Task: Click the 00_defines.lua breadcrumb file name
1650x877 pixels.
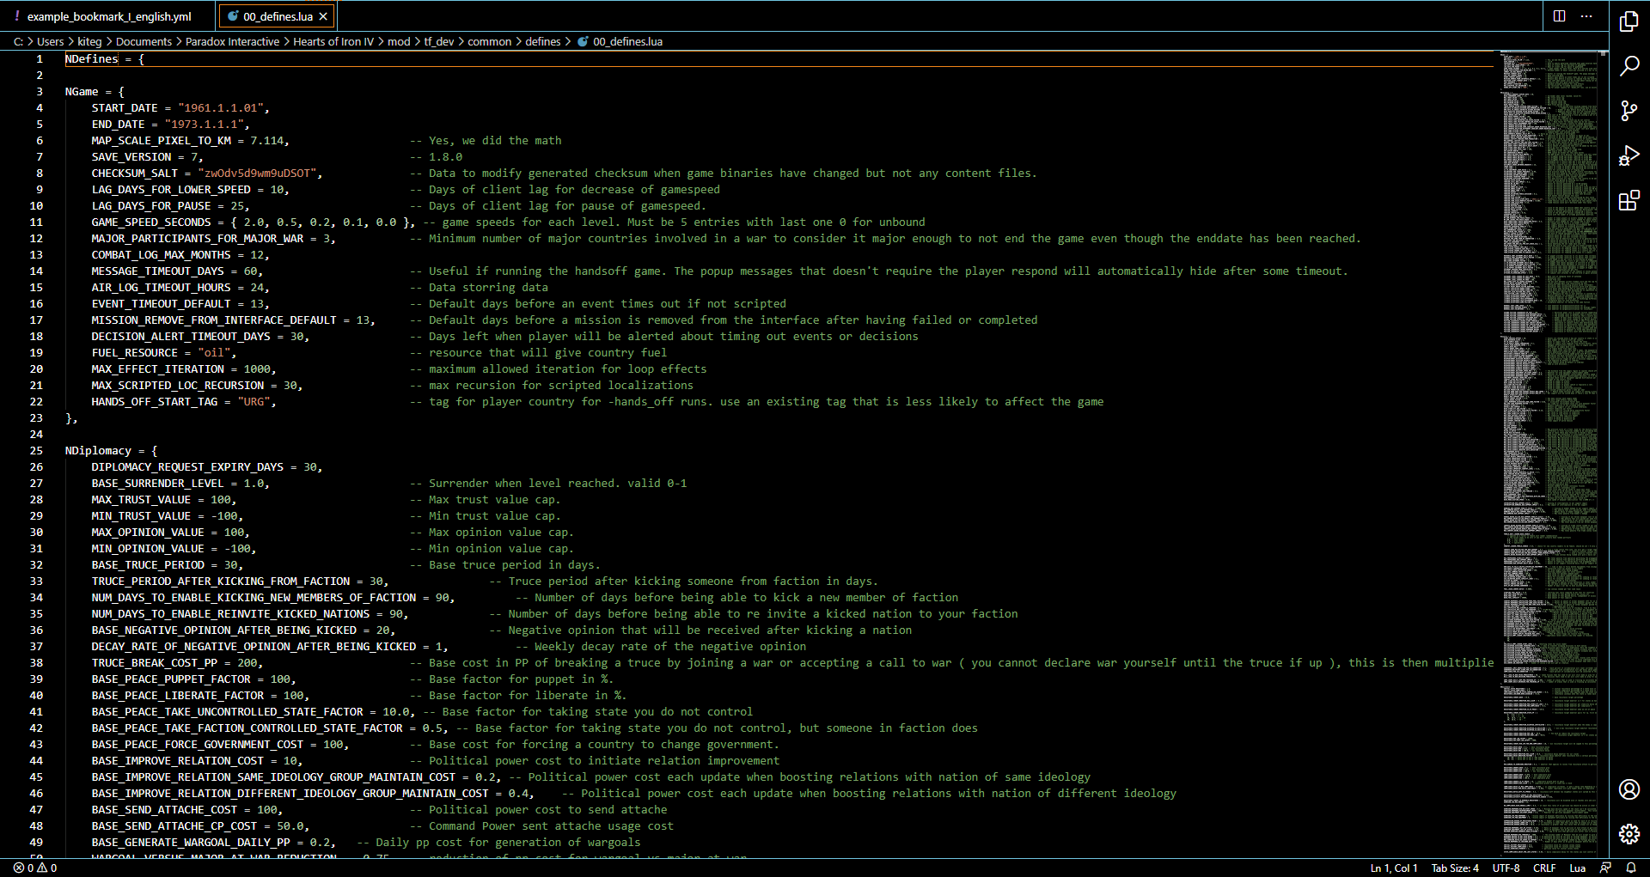Action: tap(627, 41)
